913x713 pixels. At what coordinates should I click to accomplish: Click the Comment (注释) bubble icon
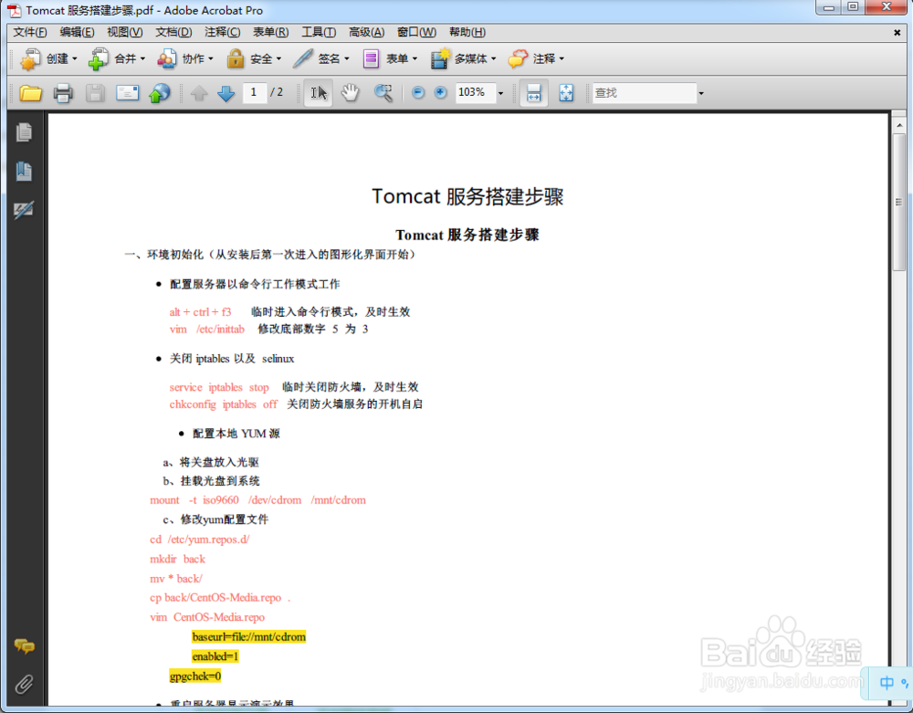tap(518, 58)
